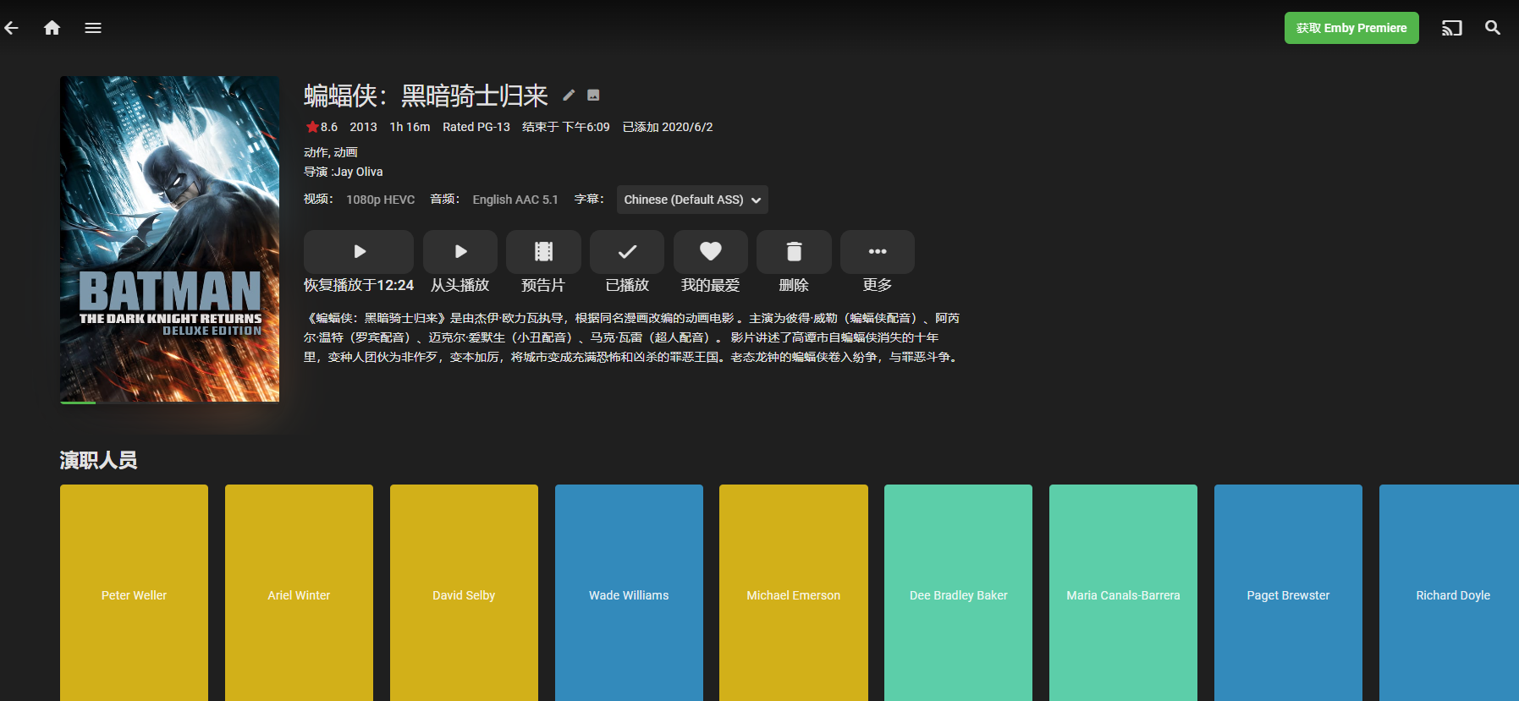Click the 1h 16m runtime text
The image size is (1519, 701).
[410, 127]
